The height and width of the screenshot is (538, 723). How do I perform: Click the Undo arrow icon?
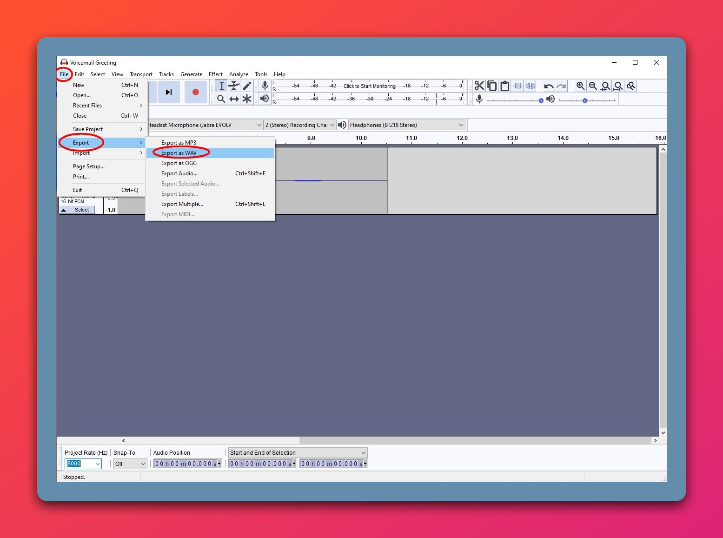click(549, 86)
